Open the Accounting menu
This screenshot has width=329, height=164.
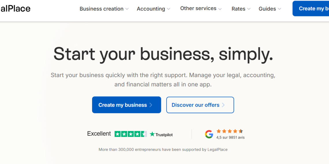(151, 9)
